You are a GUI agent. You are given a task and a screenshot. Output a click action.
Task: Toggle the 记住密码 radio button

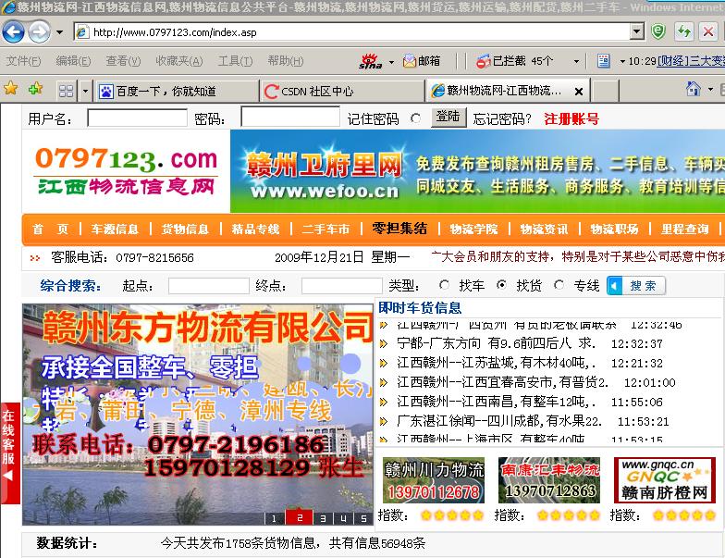pos(416,118)
